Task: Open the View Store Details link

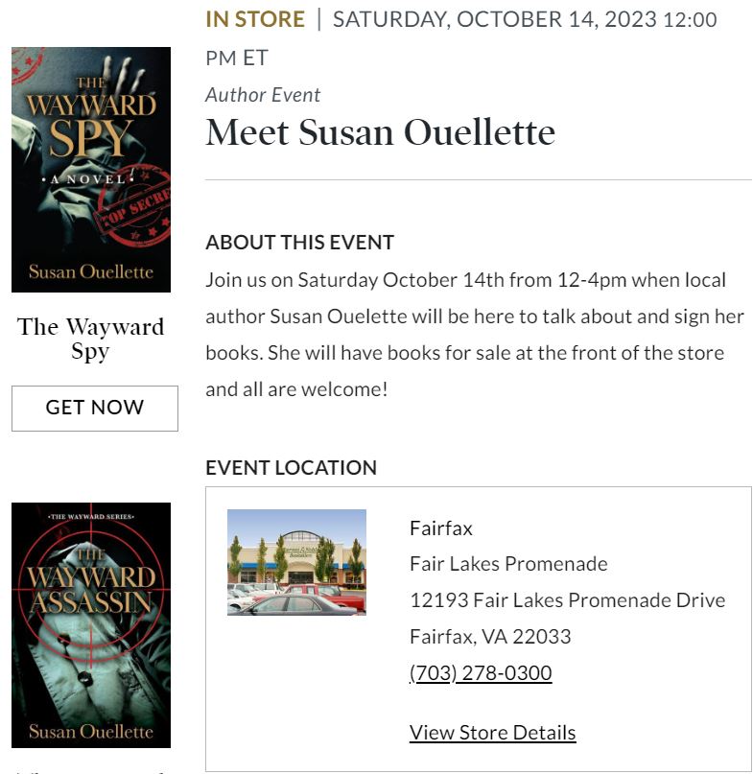Action: click(492, 733)
